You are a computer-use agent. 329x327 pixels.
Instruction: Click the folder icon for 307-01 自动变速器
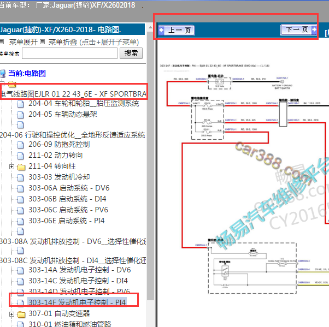[21, 314]
